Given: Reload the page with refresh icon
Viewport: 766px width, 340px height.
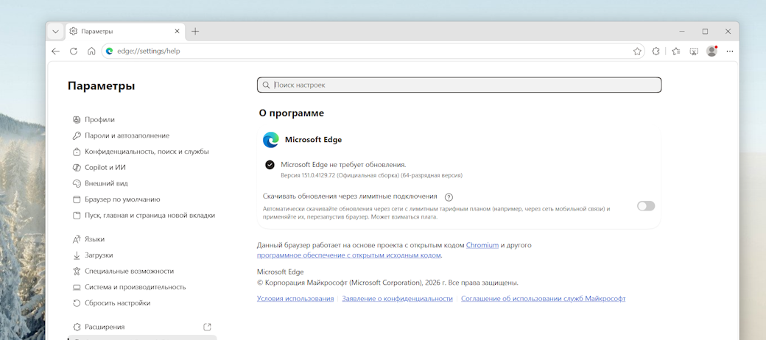Looking at the screenshot, I should (x=73, y=51).
